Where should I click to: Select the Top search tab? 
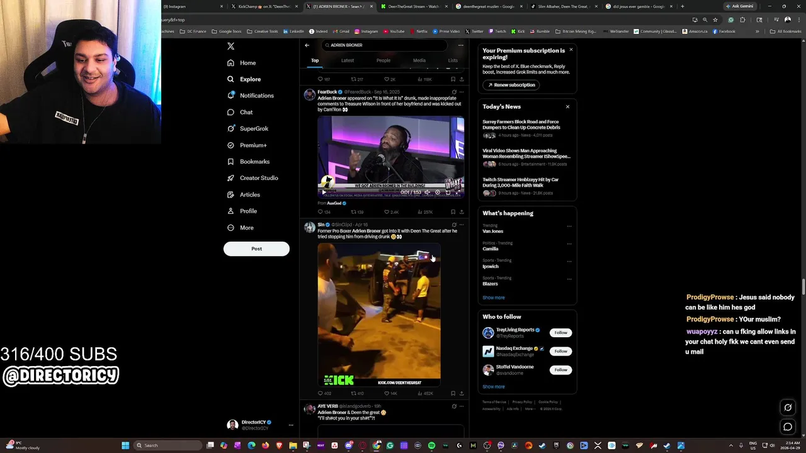pos(315,60)
